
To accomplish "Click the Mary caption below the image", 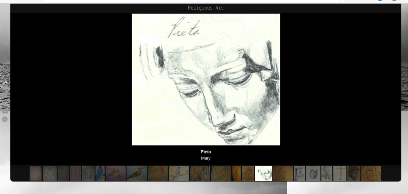I will pos(206,158).
